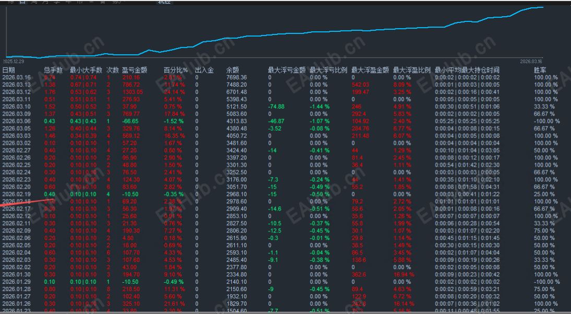Viewport: 571px width, 314px height.
Task: Click the balance value 2150.60
Action: (236, 289)
